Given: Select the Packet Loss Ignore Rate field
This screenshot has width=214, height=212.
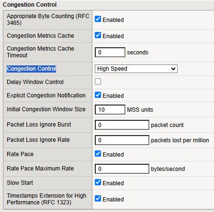Looking at the screenshot, I should (122, 140).
